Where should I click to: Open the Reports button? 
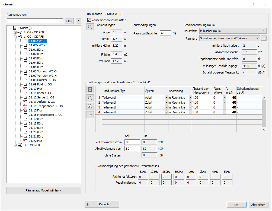(x=102, y=204)
